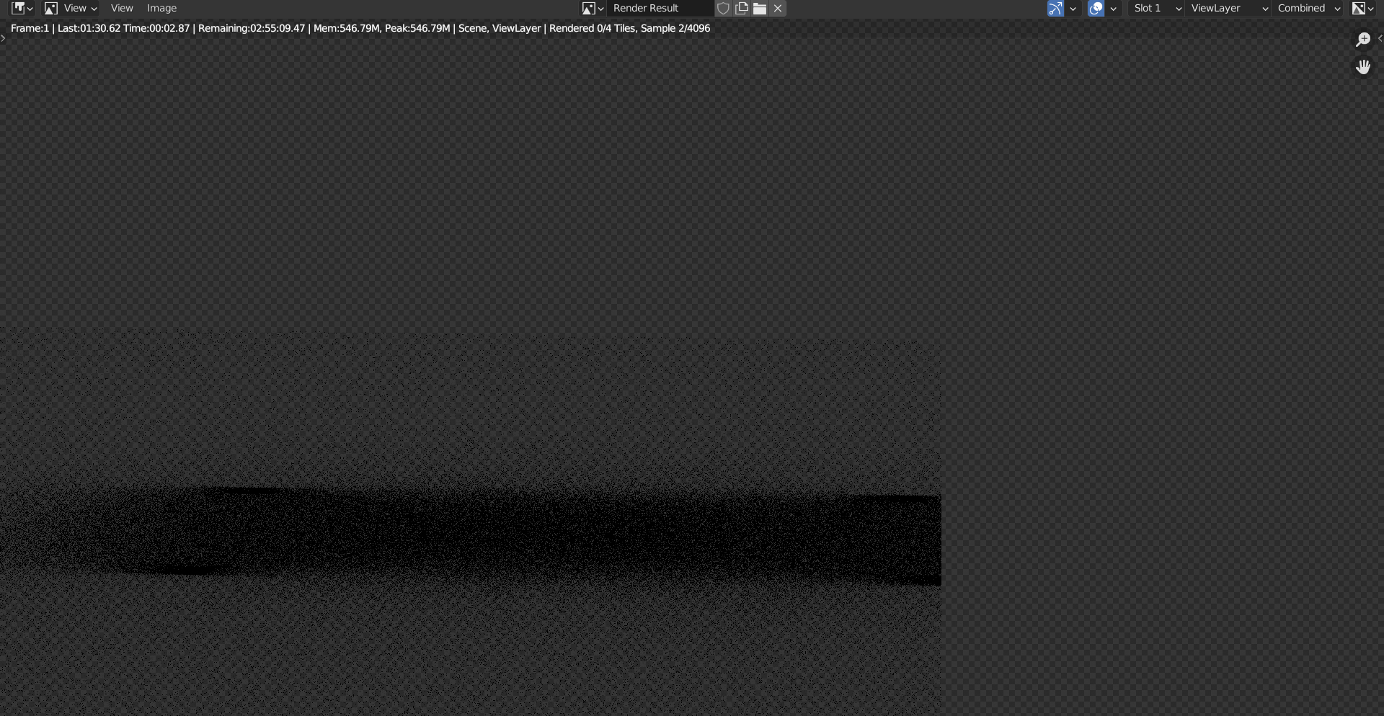Toggle overlays visibility button

(1096, 8)
